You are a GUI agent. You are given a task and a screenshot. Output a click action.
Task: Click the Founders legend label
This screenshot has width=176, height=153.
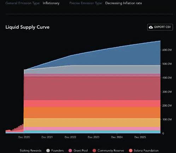point(57,151)
